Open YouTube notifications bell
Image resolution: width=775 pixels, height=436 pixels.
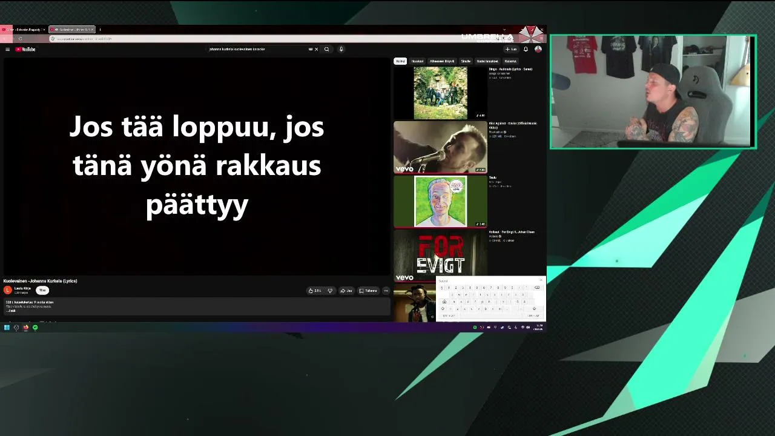[x=526, y=49]
